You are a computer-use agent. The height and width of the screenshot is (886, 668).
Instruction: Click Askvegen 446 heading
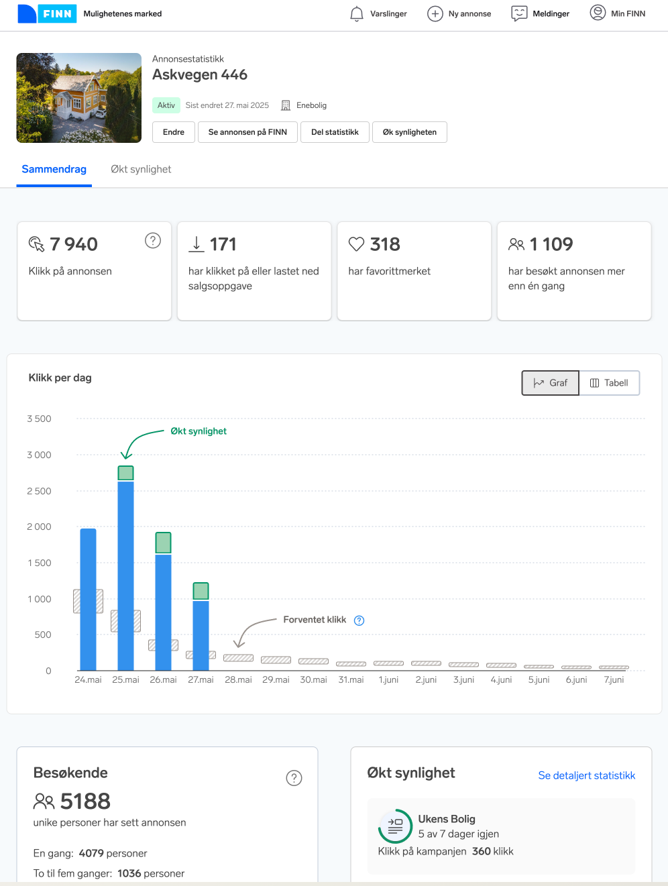(200, 74)
